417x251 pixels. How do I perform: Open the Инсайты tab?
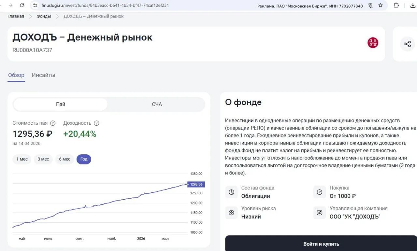44,75
